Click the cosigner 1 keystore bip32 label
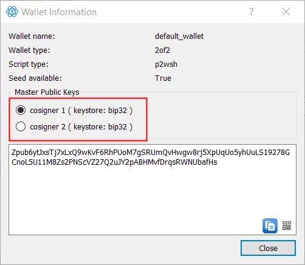 coord(81,111)
